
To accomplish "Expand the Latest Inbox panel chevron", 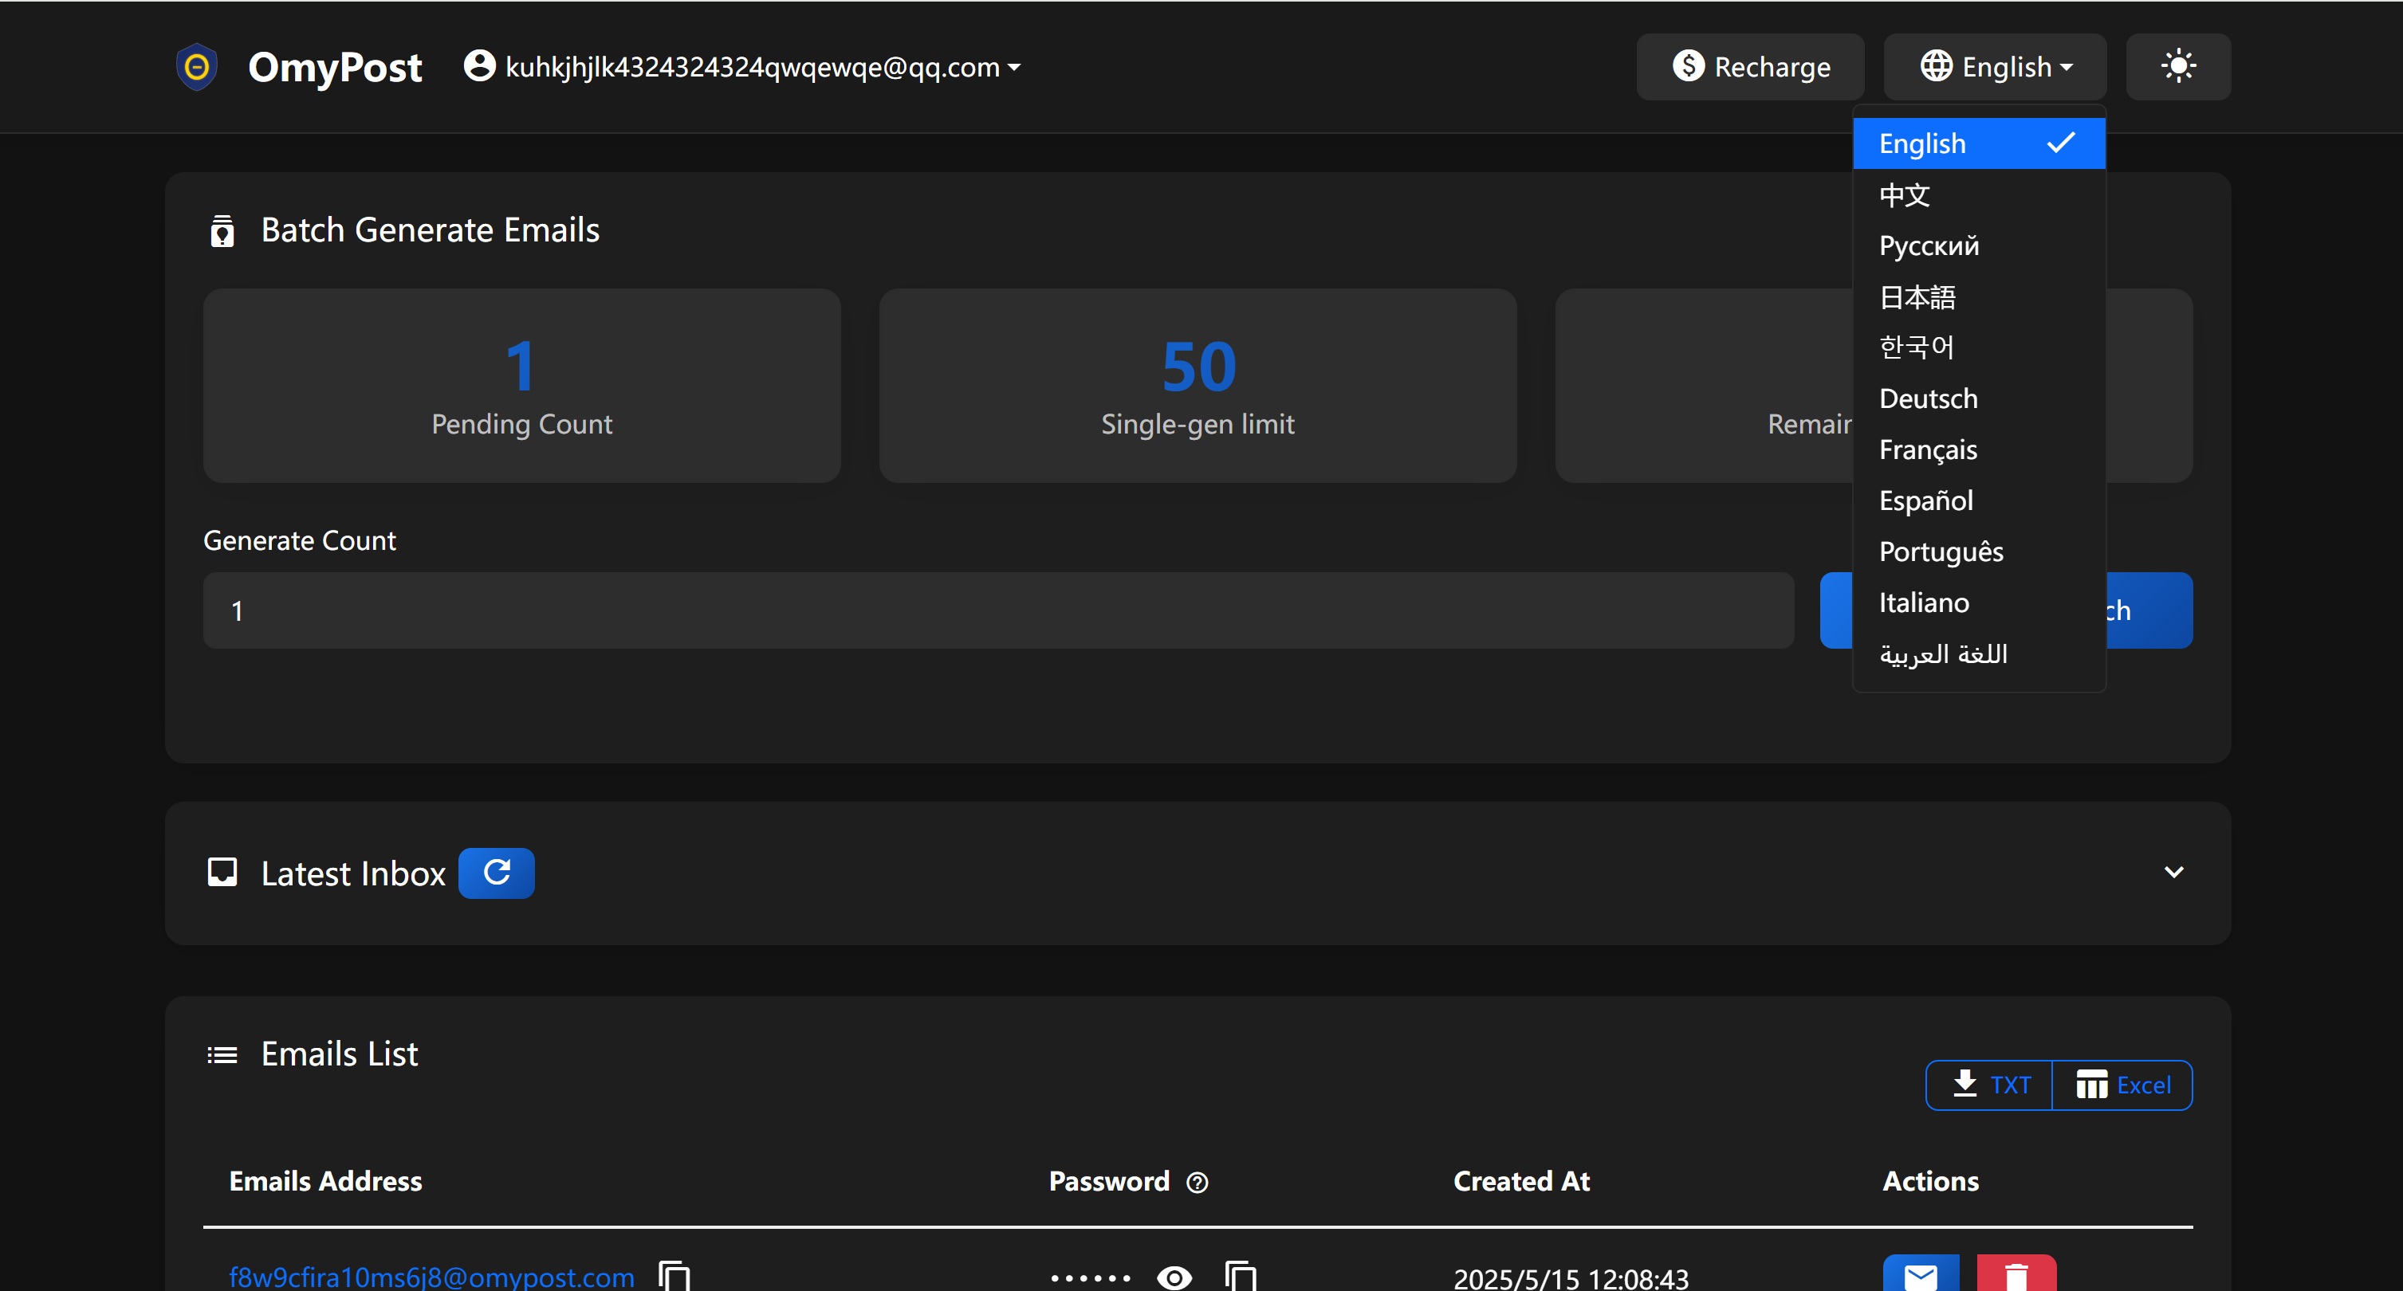I will [x=2173, y=873].
